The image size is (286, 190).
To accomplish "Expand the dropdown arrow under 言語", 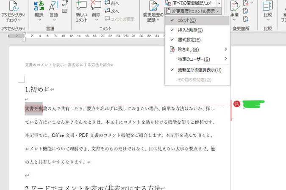I will tap(54, 20).
